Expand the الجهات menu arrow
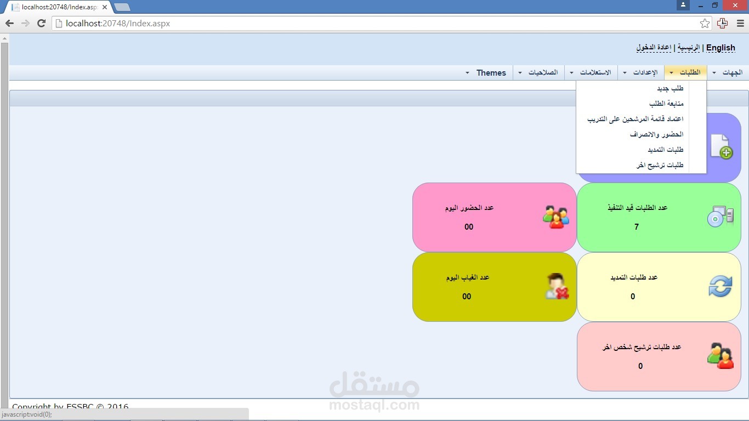 click(714, 73)
